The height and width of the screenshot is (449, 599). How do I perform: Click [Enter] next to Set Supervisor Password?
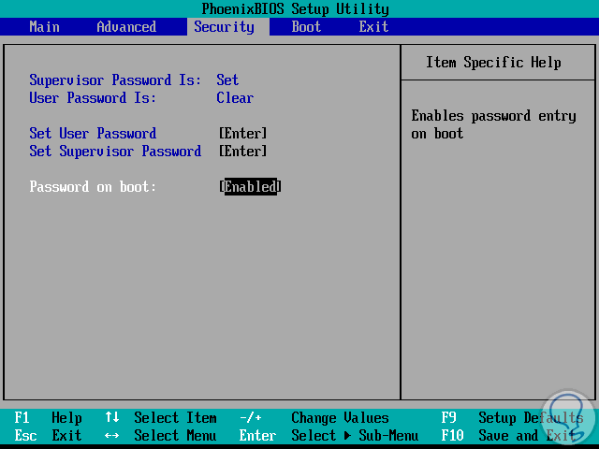(x=243, y=151)
